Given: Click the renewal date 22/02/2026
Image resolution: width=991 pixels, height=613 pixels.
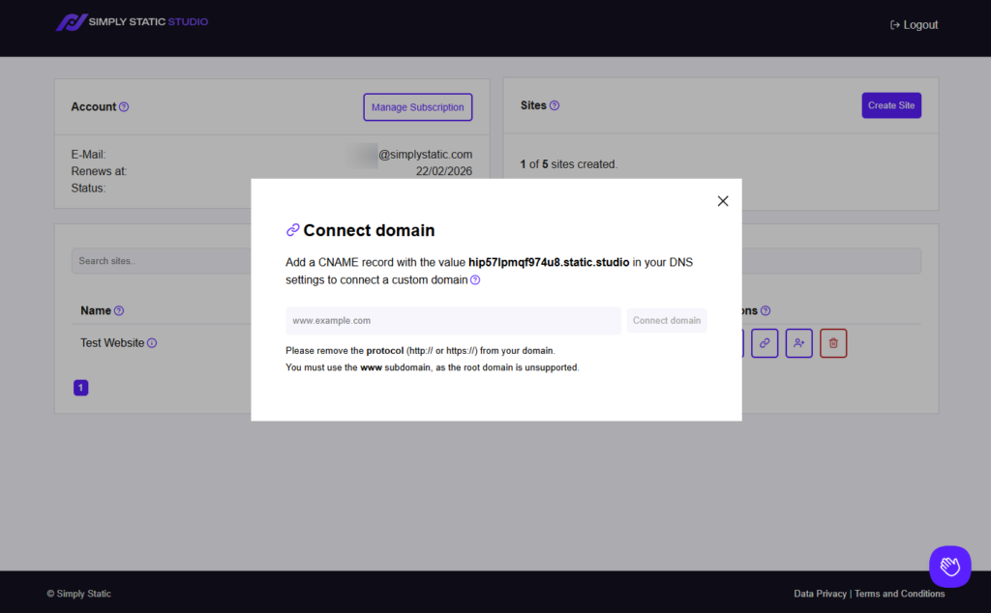Looking at the screenshot, I should 443,171.
